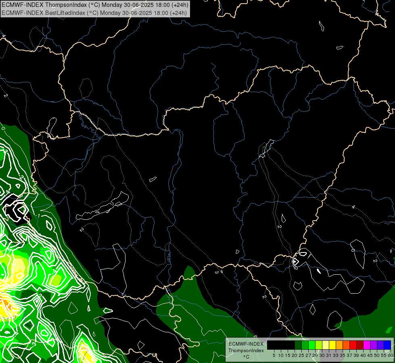Image resolution: width=395 pixels, height=363 pixels.
Task: Choose the purple legend swatch for 45–50
Action: tap(374, 345)
